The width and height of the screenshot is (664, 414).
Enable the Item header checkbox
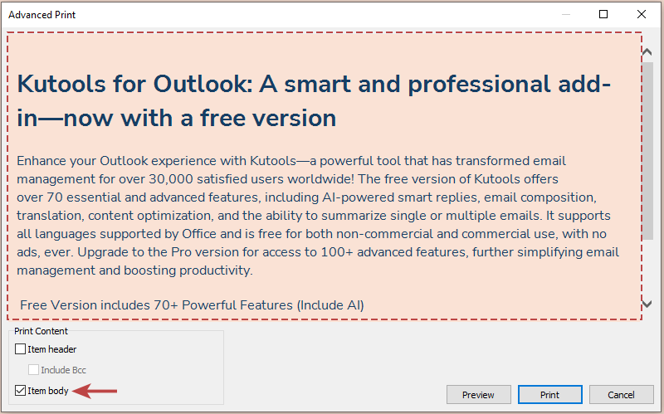click(21, 349)
